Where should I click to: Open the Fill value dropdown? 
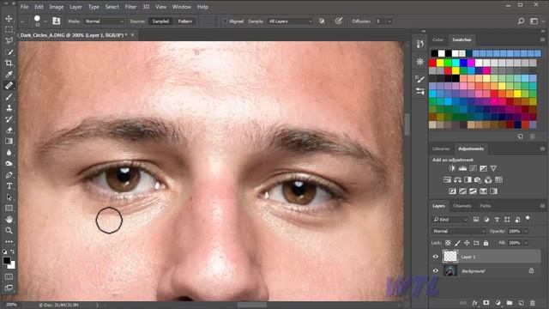pyautogui.click(x=526, y=243)
